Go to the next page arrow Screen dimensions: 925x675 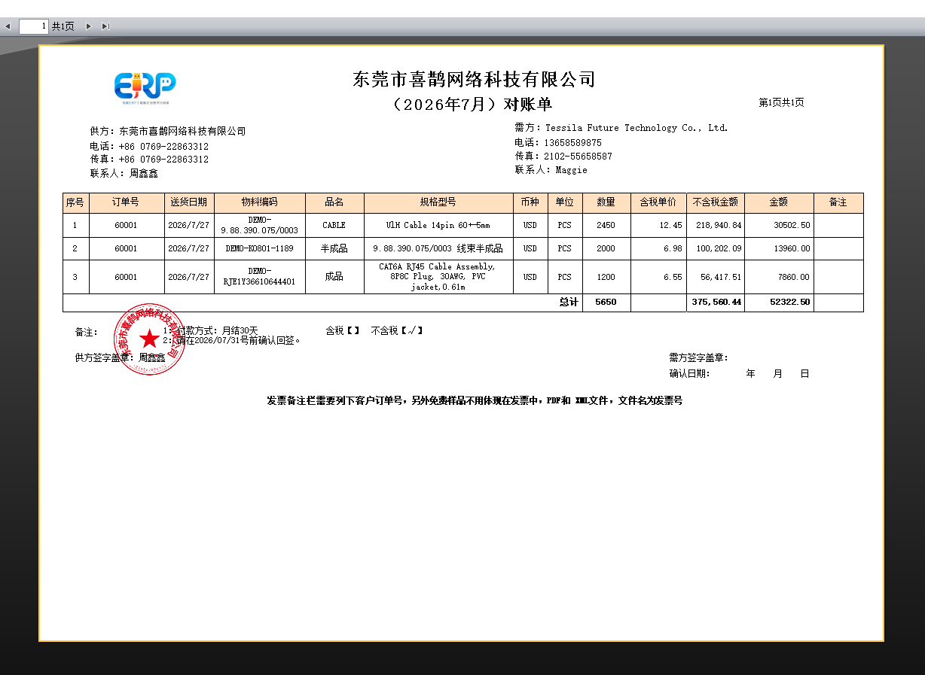tap(89, 26)
